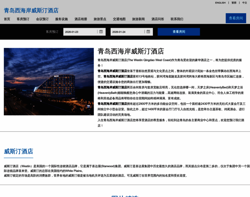Open the 酒店问答 hotel Q&A page
Image resolution: width=250 pixels, height=197 pixels.
pos(158,19)
